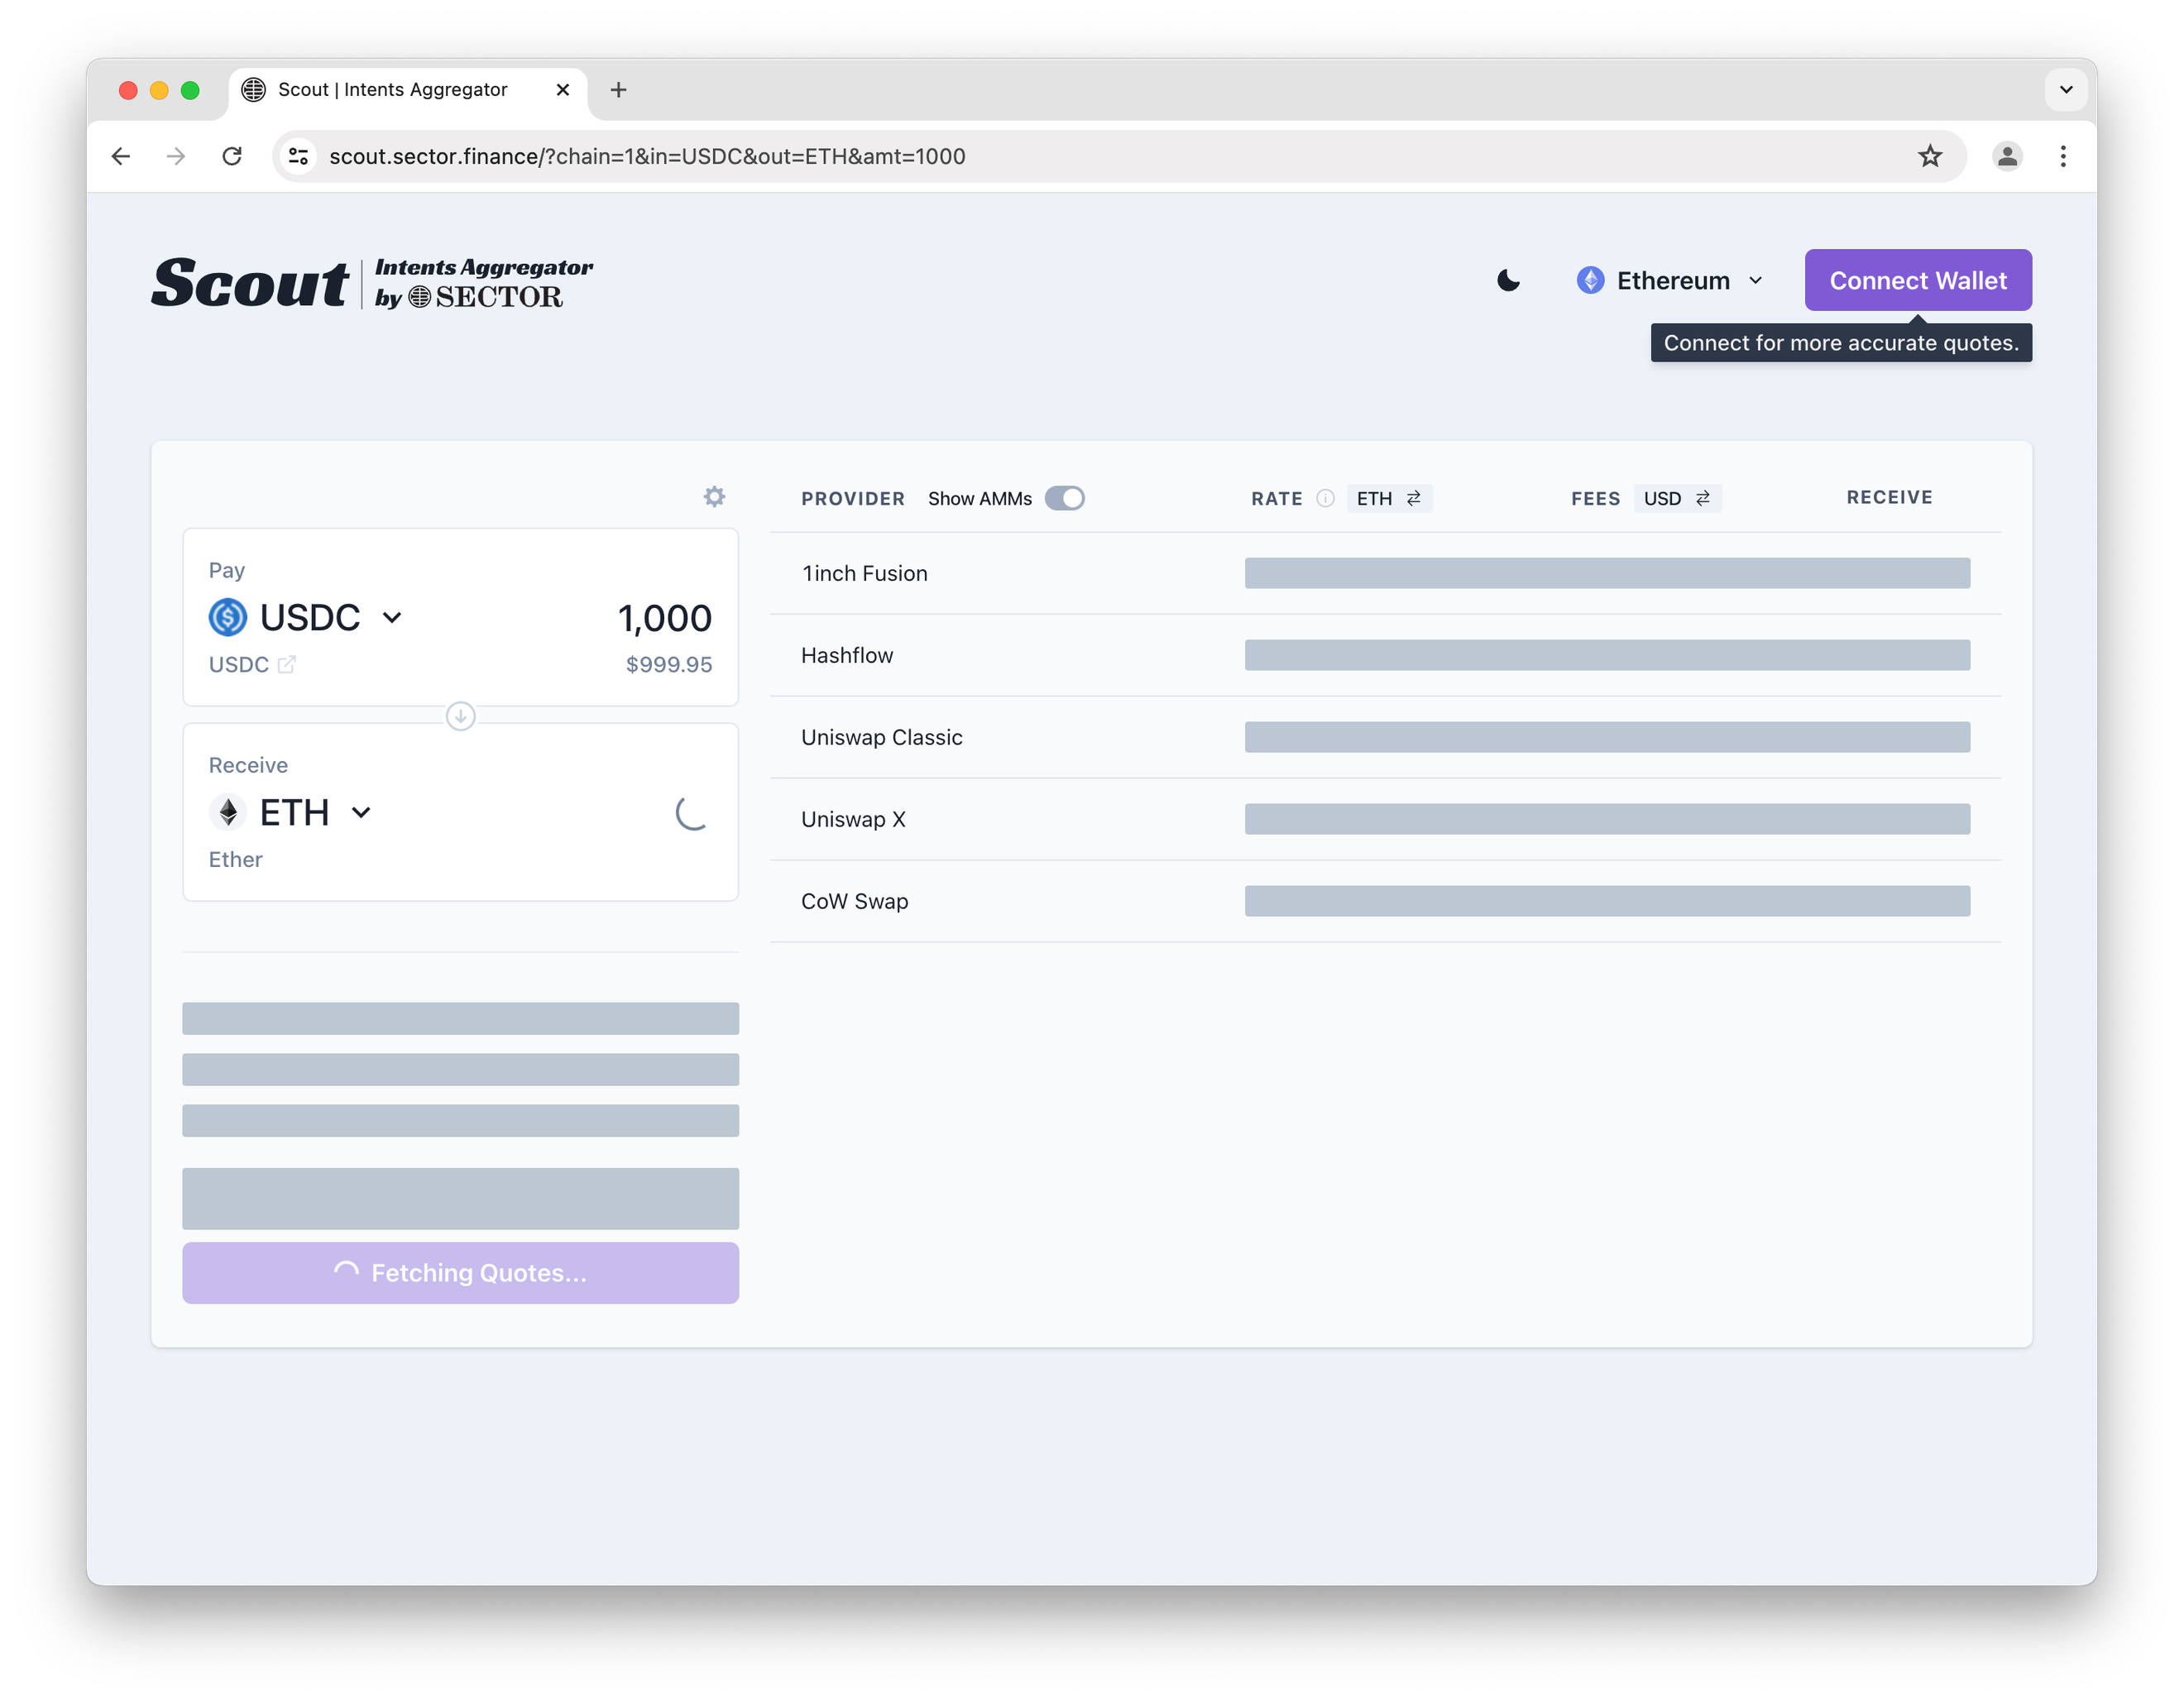
Task: Bookmark this page with star icon
Action: pyautogui.click(x=1929, y=156)
